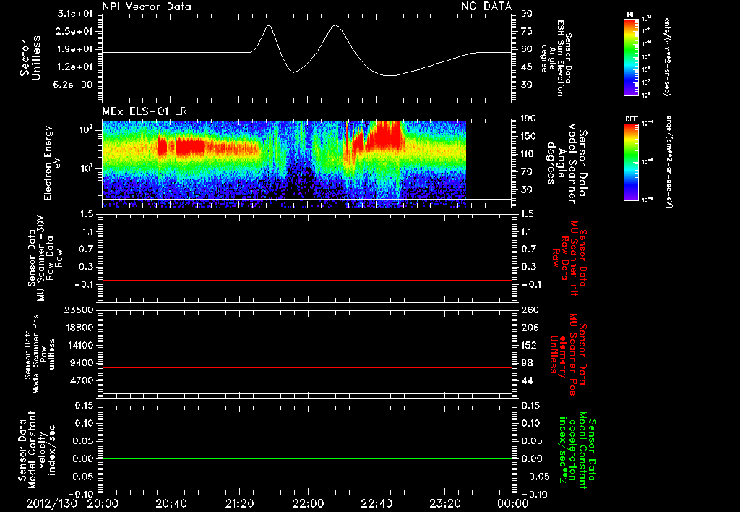
Task: Click the "9400" scanner position tick value
Action: tap(82, 363)
